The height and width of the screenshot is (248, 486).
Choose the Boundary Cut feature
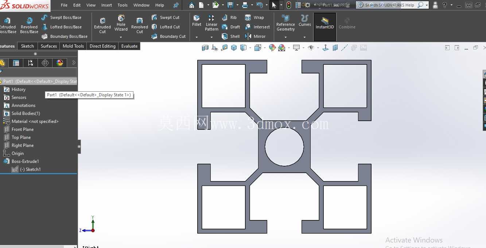click(168, 36)
